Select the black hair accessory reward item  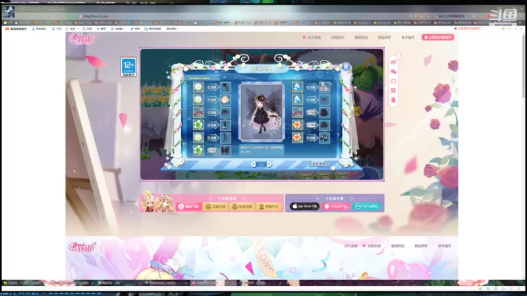pyautogui.click(x=225, y=87)
